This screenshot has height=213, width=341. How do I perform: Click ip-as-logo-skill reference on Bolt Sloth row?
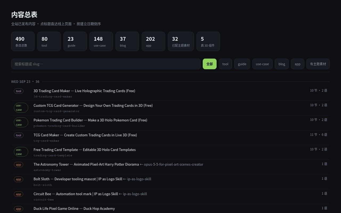tap(137, 179)
